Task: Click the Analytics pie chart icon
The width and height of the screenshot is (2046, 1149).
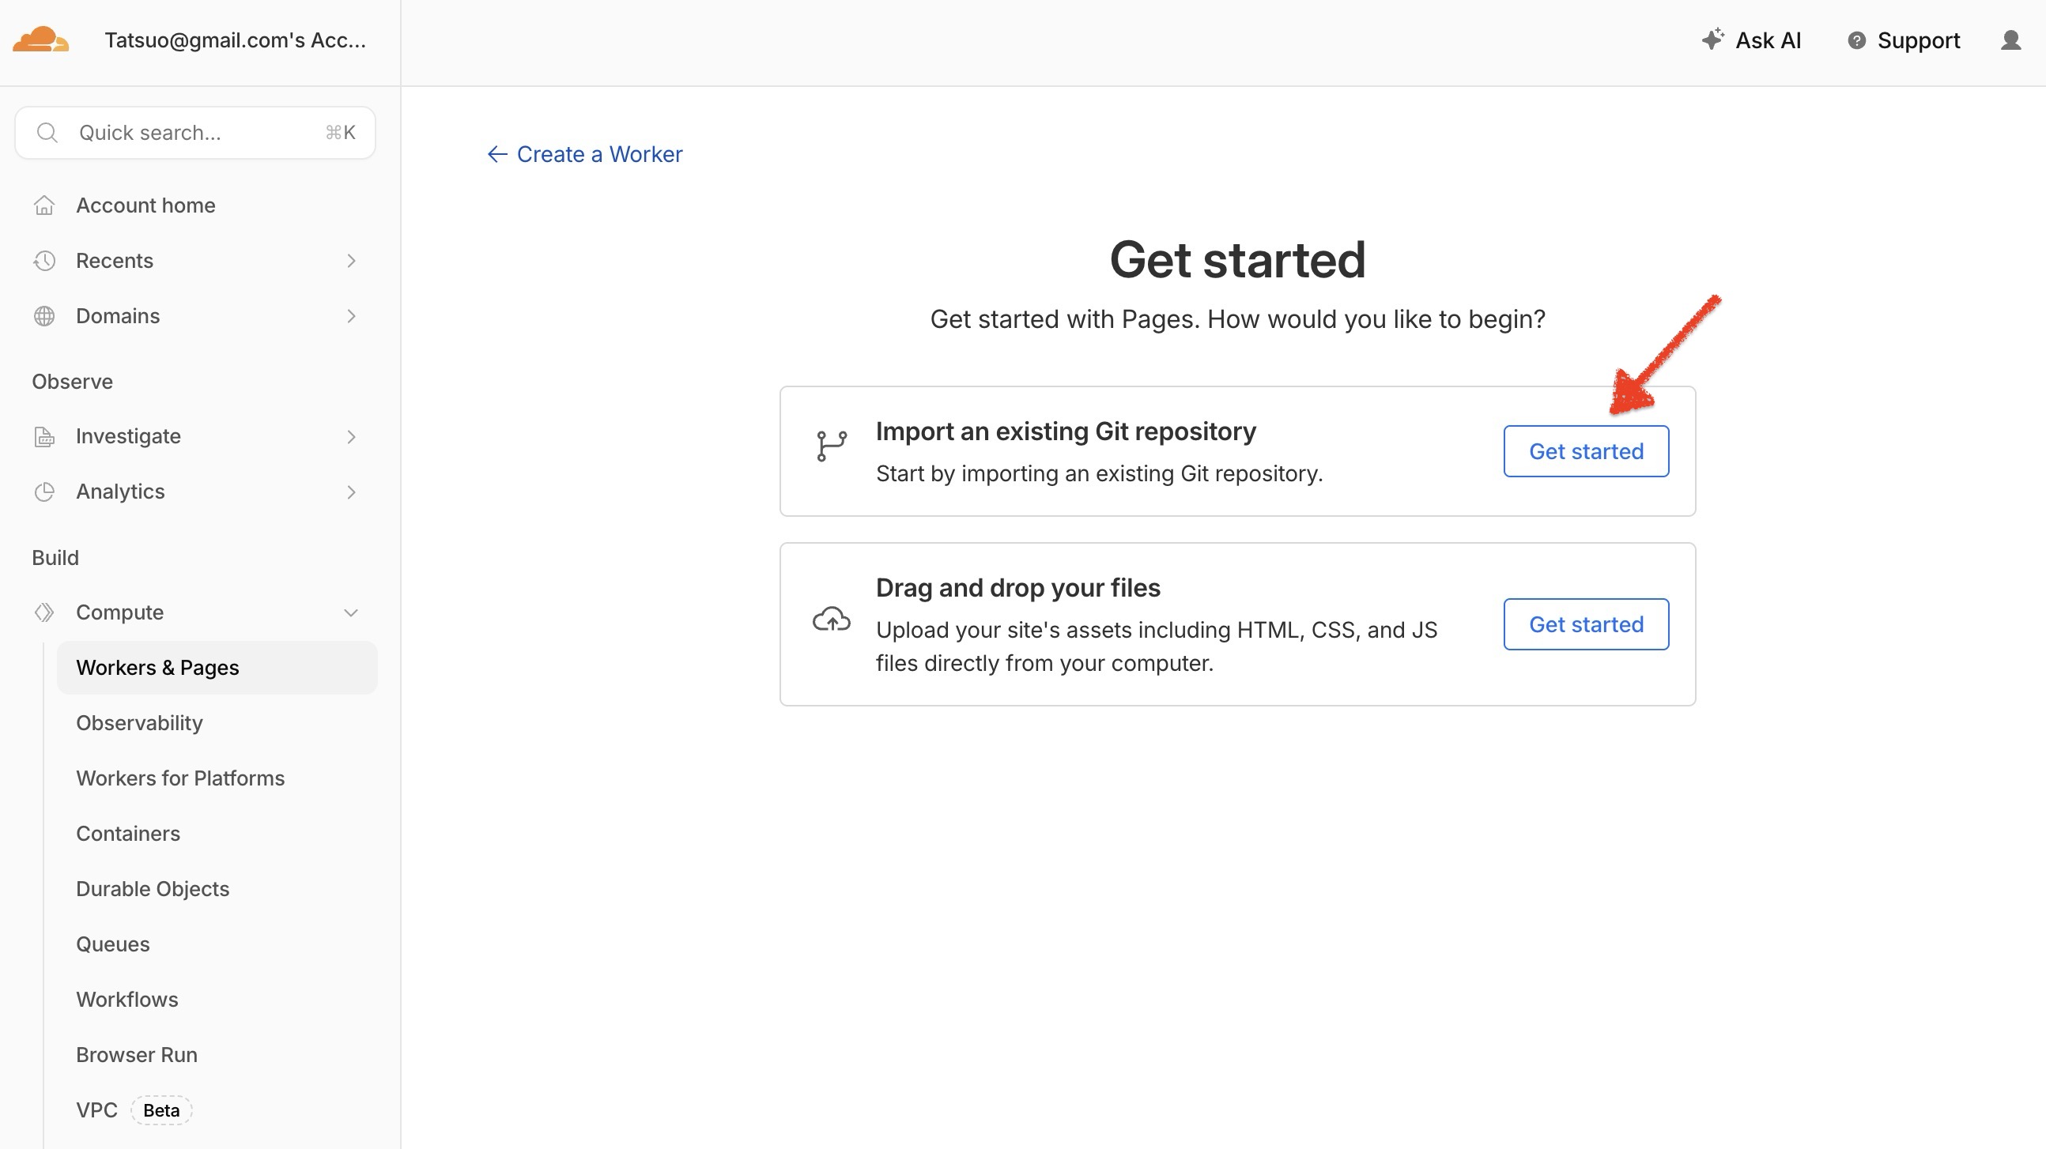Action: 44,492
